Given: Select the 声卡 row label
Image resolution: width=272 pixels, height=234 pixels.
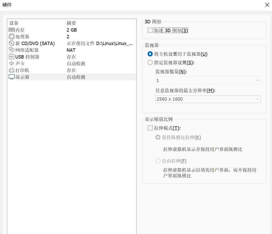Looking at the screenshot, I should 20,64.
